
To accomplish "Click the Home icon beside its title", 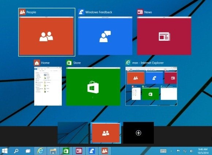I will [x=37, y=63].
